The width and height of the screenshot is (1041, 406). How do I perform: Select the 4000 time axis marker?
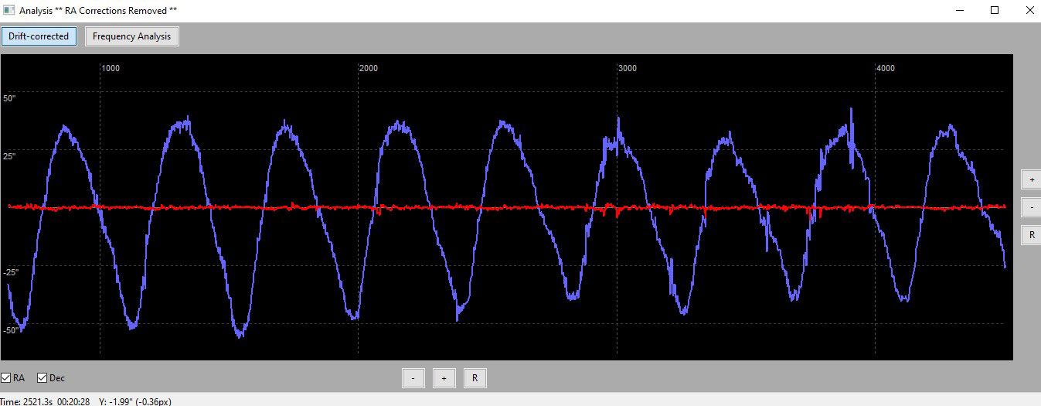(x=886, y=68)
